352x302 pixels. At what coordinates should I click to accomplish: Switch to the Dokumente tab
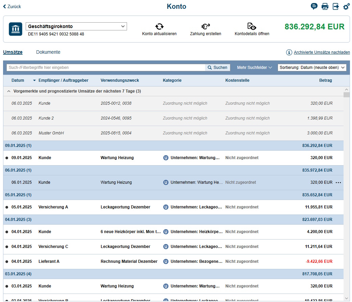pos(48,52)
